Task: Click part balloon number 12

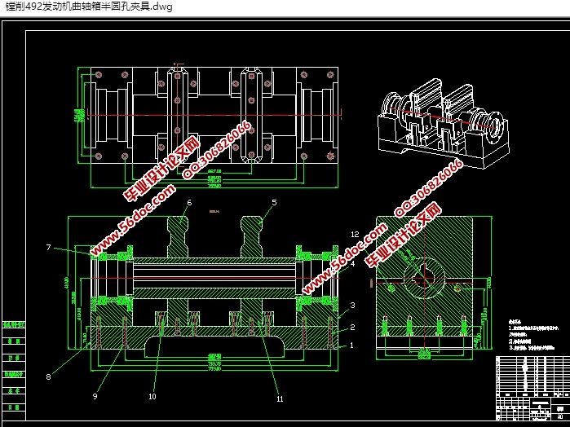Action: 353,235
